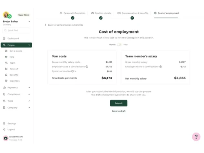Expand the Tools section chevron
This screenshot has height=153, width=204.
click(x=29, y=101)
